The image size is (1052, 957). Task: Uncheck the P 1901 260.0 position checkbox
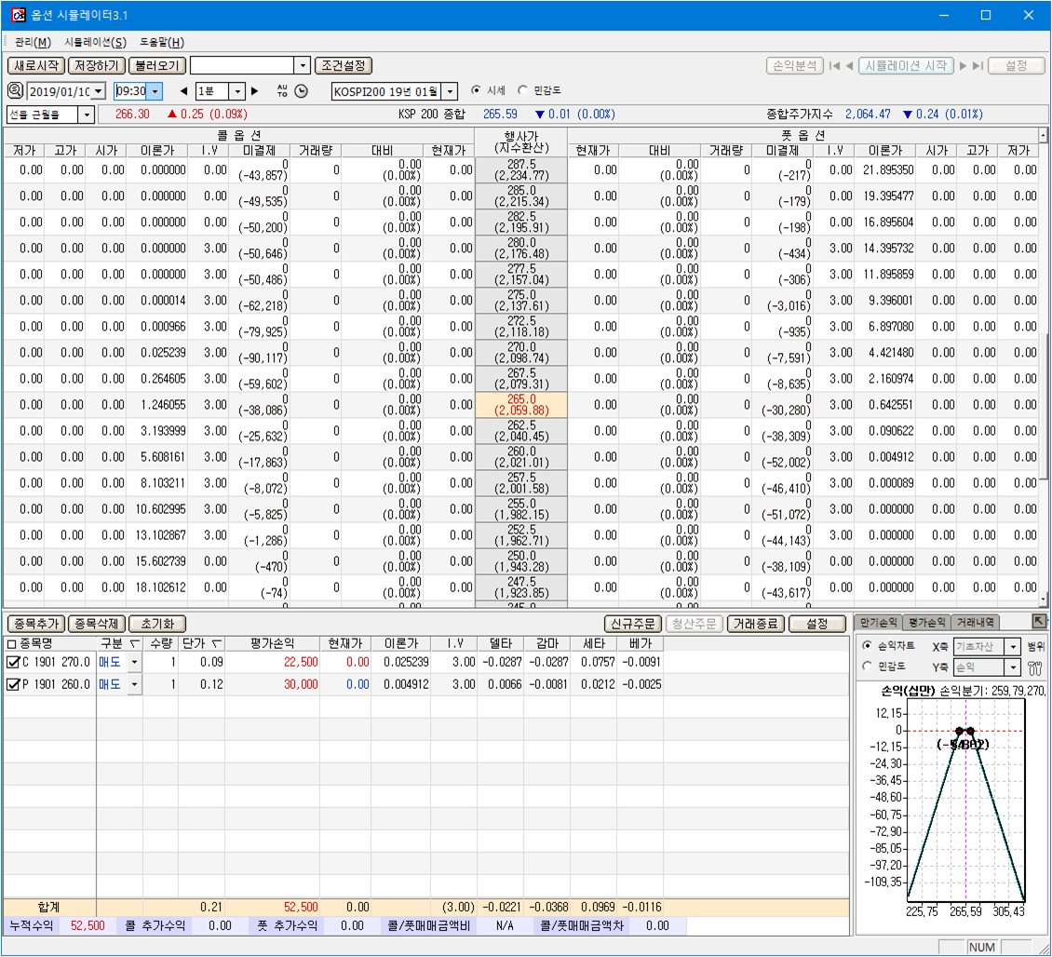[12, 684]
